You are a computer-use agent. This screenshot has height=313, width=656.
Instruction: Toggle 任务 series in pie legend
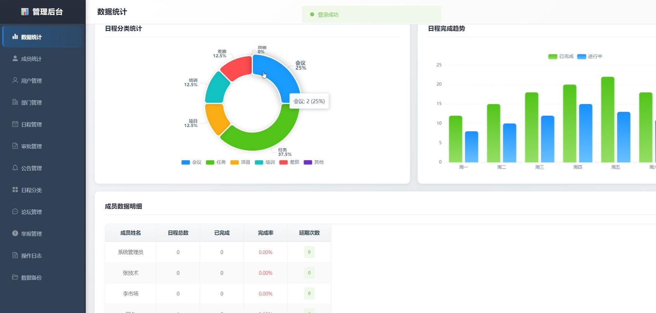coord(216,162)
